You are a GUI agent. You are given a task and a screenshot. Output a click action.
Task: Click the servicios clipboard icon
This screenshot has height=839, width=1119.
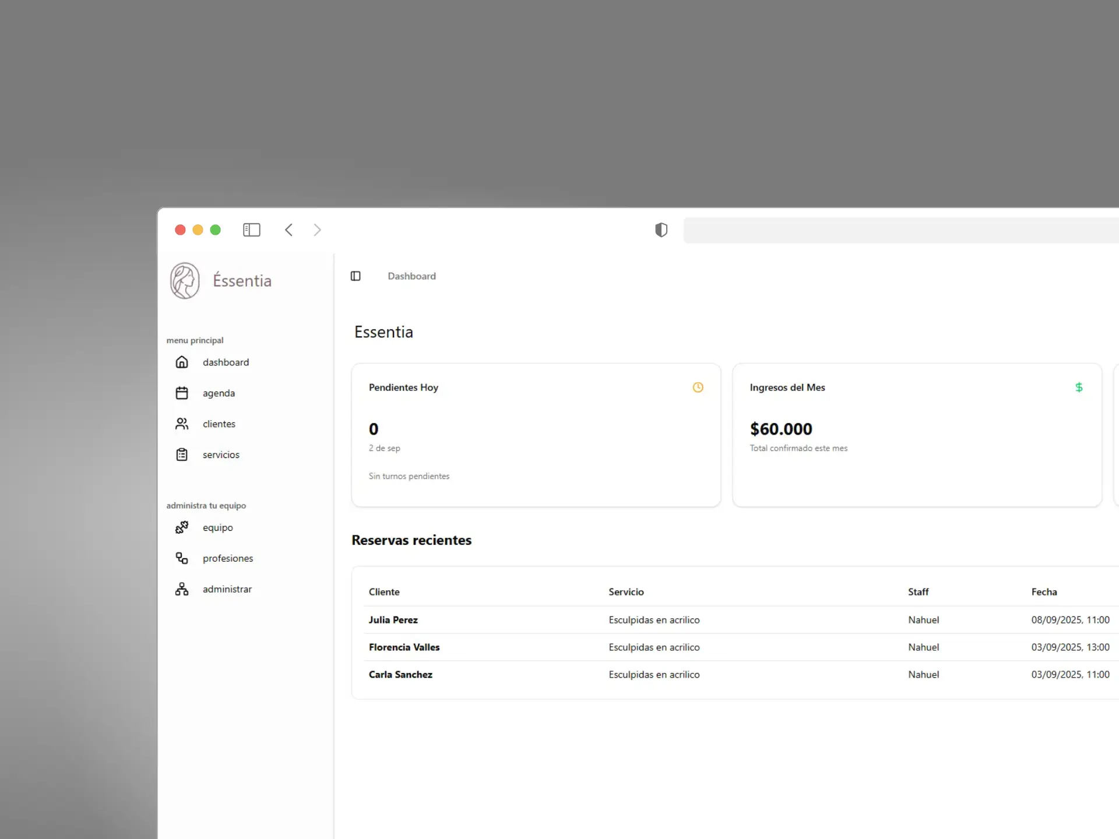click(182, 454)
